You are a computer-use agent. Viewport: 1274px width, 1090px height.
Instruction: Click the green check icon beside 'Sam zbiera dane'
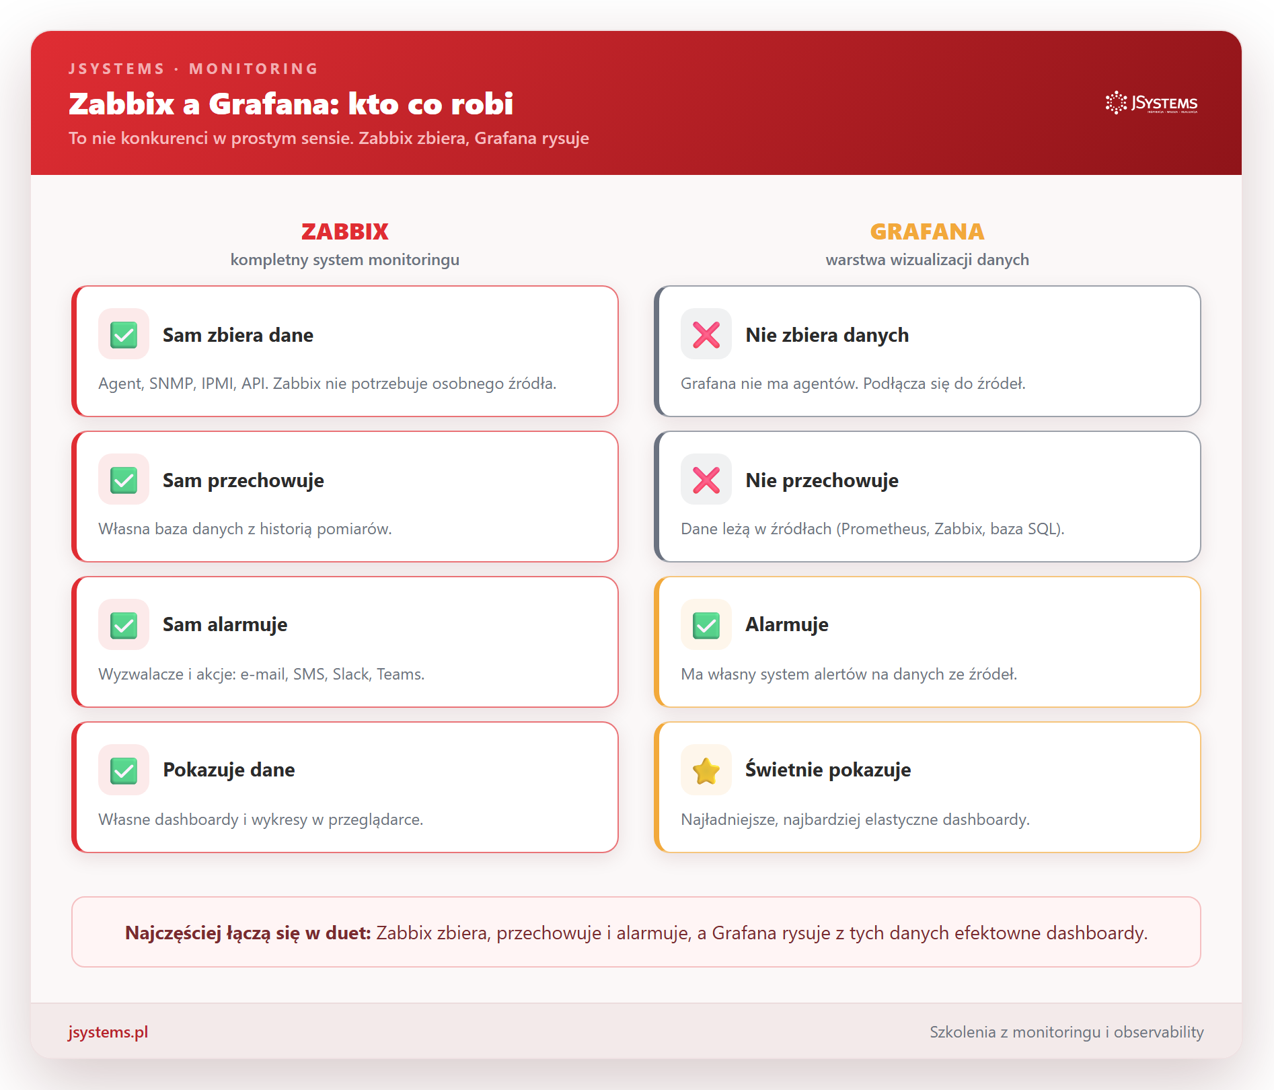click(x=124, y=334)
